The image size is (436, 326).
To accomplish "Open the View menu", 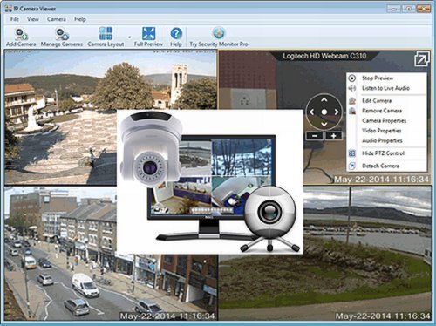I will click(33, 19).
